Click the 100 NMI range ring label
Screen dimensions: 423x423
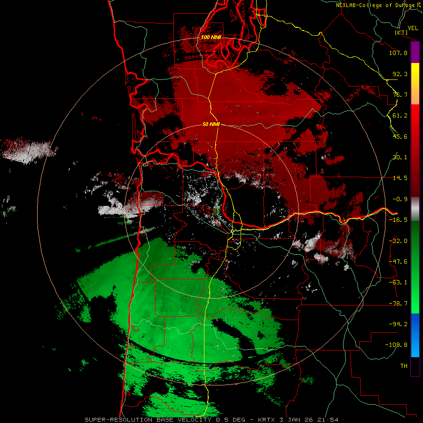pos(211,37)
